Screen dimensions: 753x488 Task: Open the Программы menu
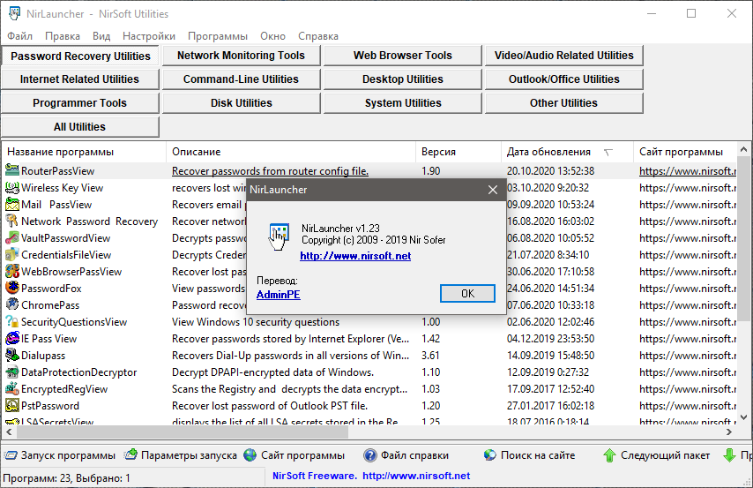tap(218, 36)
